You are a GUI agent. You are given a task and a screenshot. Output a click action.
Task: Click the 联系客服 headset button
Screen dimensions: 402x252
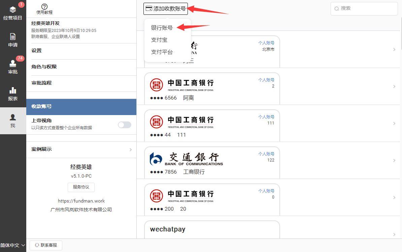[46, 245]
